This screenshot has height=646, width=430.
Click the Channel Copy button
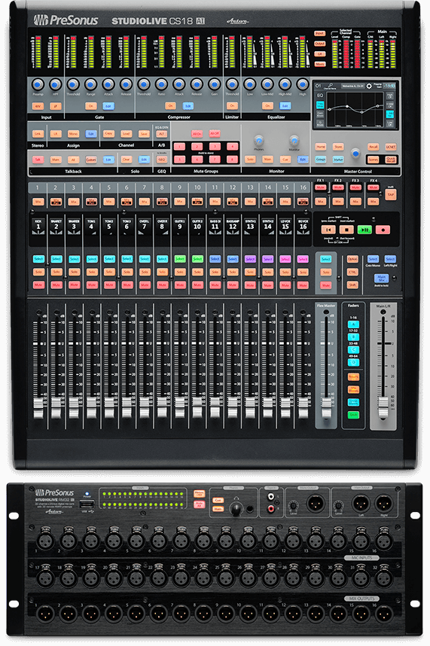[108, 134]
